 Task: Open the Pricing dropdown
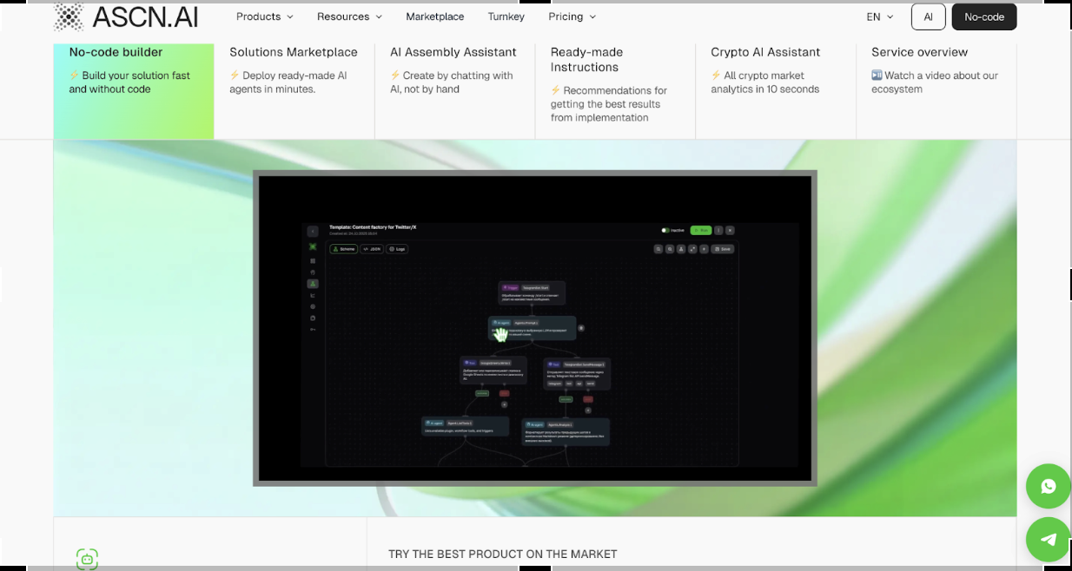coord(572,16)
